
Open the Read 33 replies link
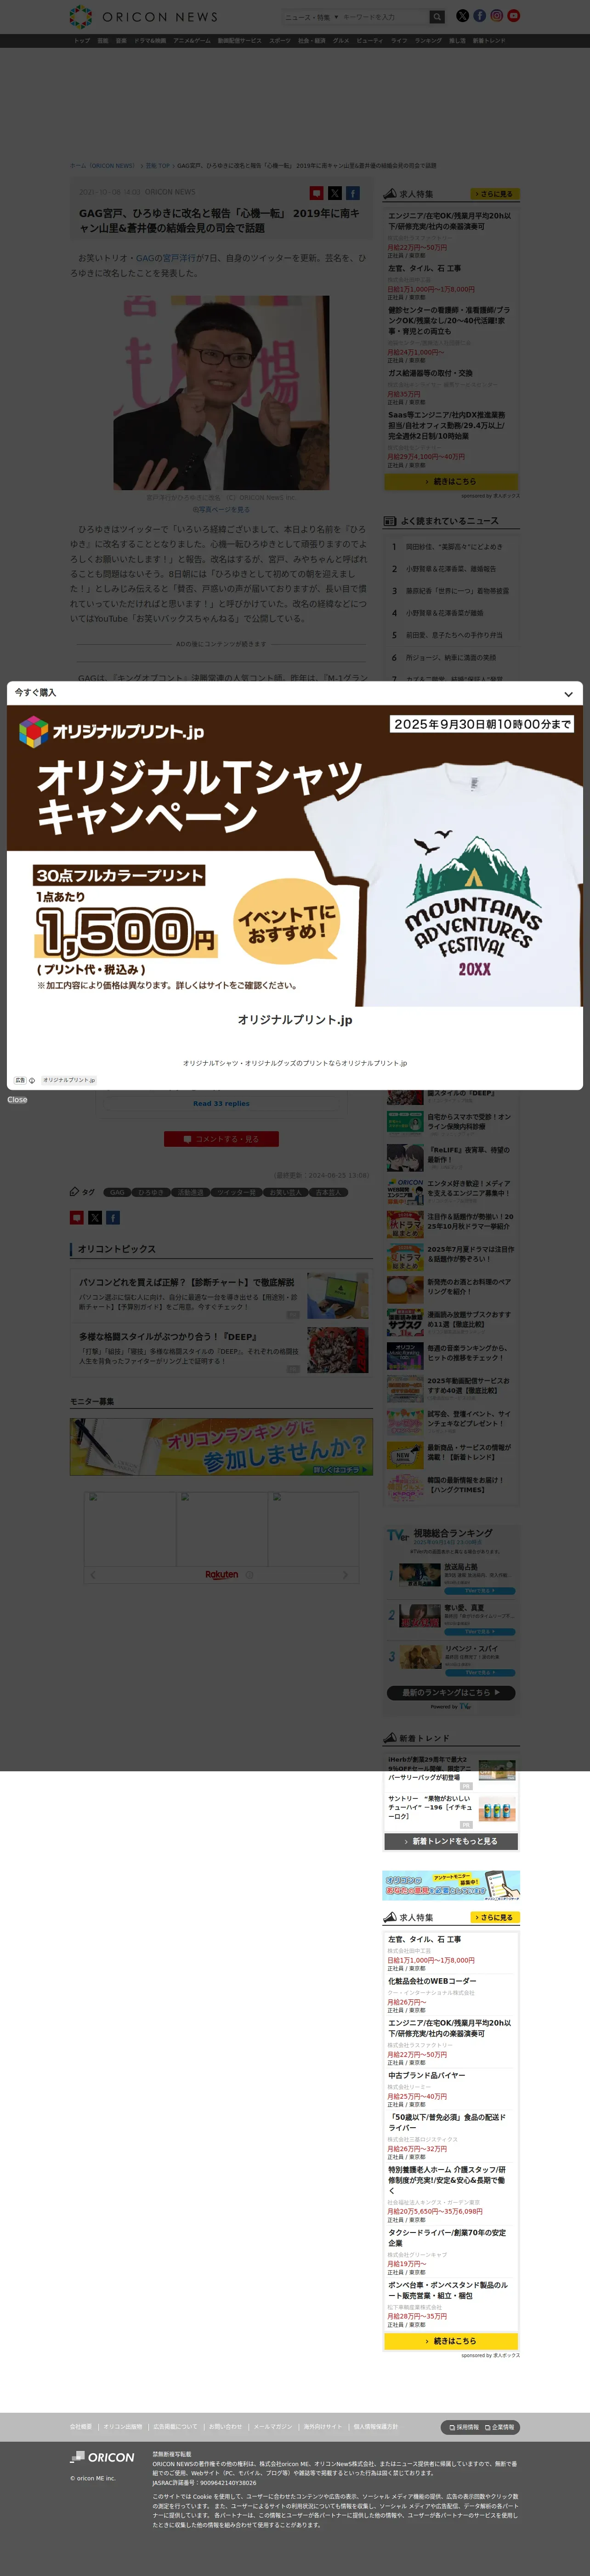[221, 1104]
